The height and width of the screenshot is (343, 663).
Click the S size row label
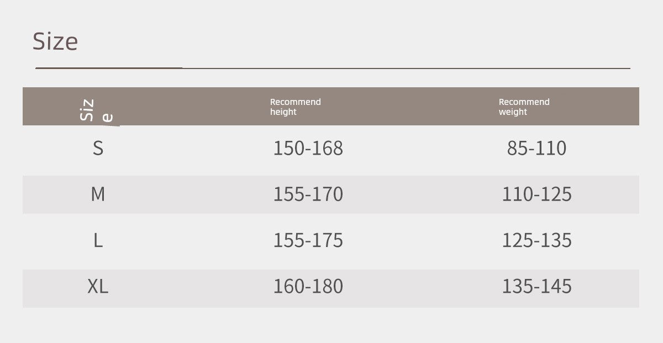pyautogui.click(x=98, y=148)
